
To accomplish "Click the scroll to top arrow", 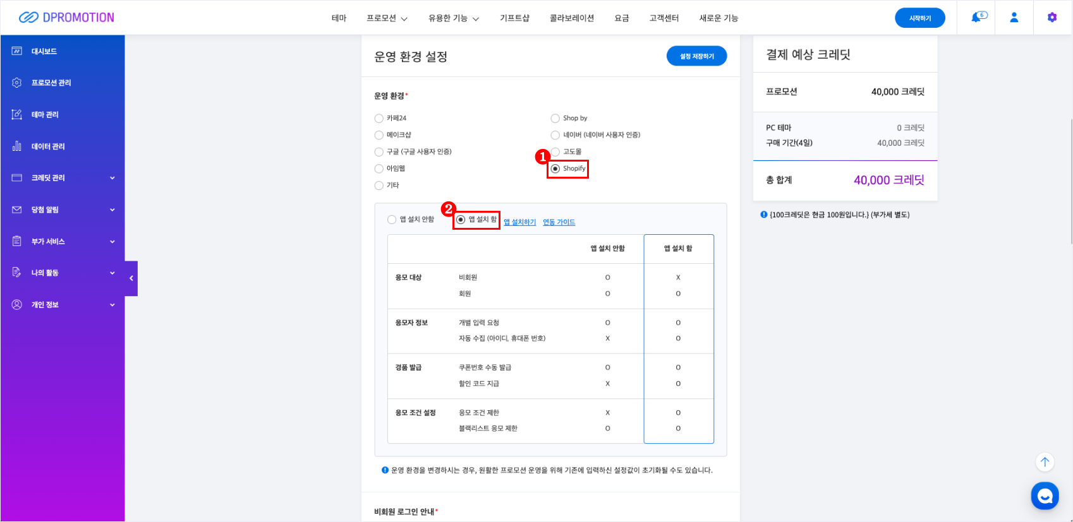I will click(x=1045, y=462).
